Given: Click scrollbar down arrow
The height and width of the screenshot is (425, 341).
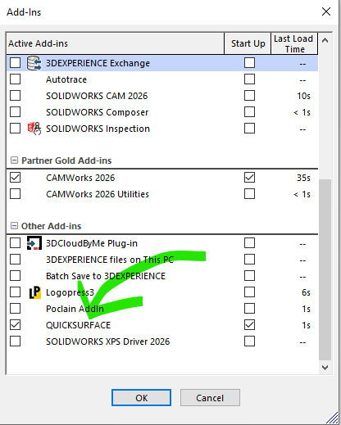Looking at the screenshot, I should 325,368.
